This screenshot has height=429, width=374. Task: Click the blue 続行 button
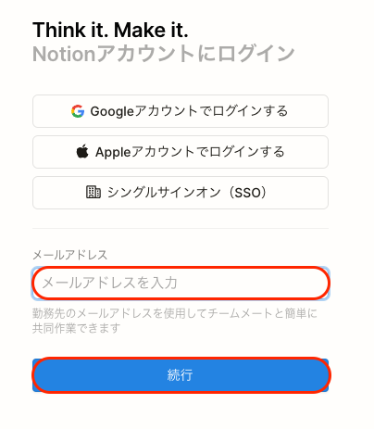[x=181, y=375]
